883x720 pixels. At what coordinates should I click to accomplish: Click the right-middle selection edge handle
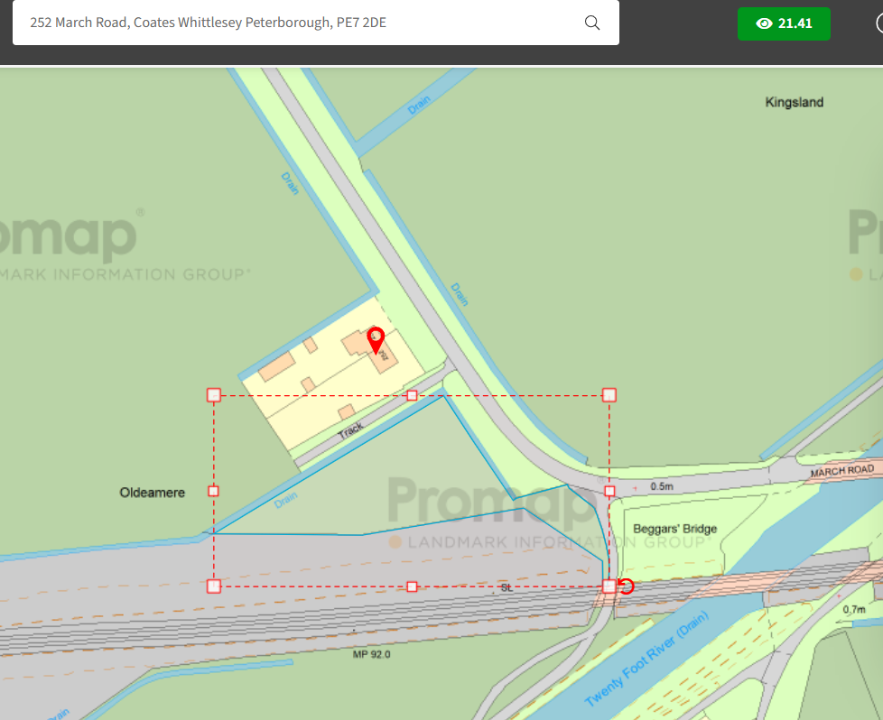(x=609, y=492)
